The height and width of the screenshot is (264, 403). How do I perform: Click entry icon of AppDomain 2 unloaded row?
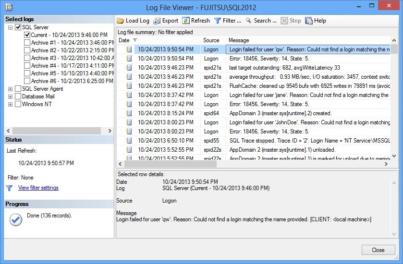129,150
